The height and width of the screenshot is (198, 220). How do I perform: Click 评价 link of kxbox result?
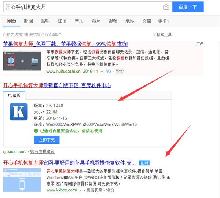[x=110, y=190]
